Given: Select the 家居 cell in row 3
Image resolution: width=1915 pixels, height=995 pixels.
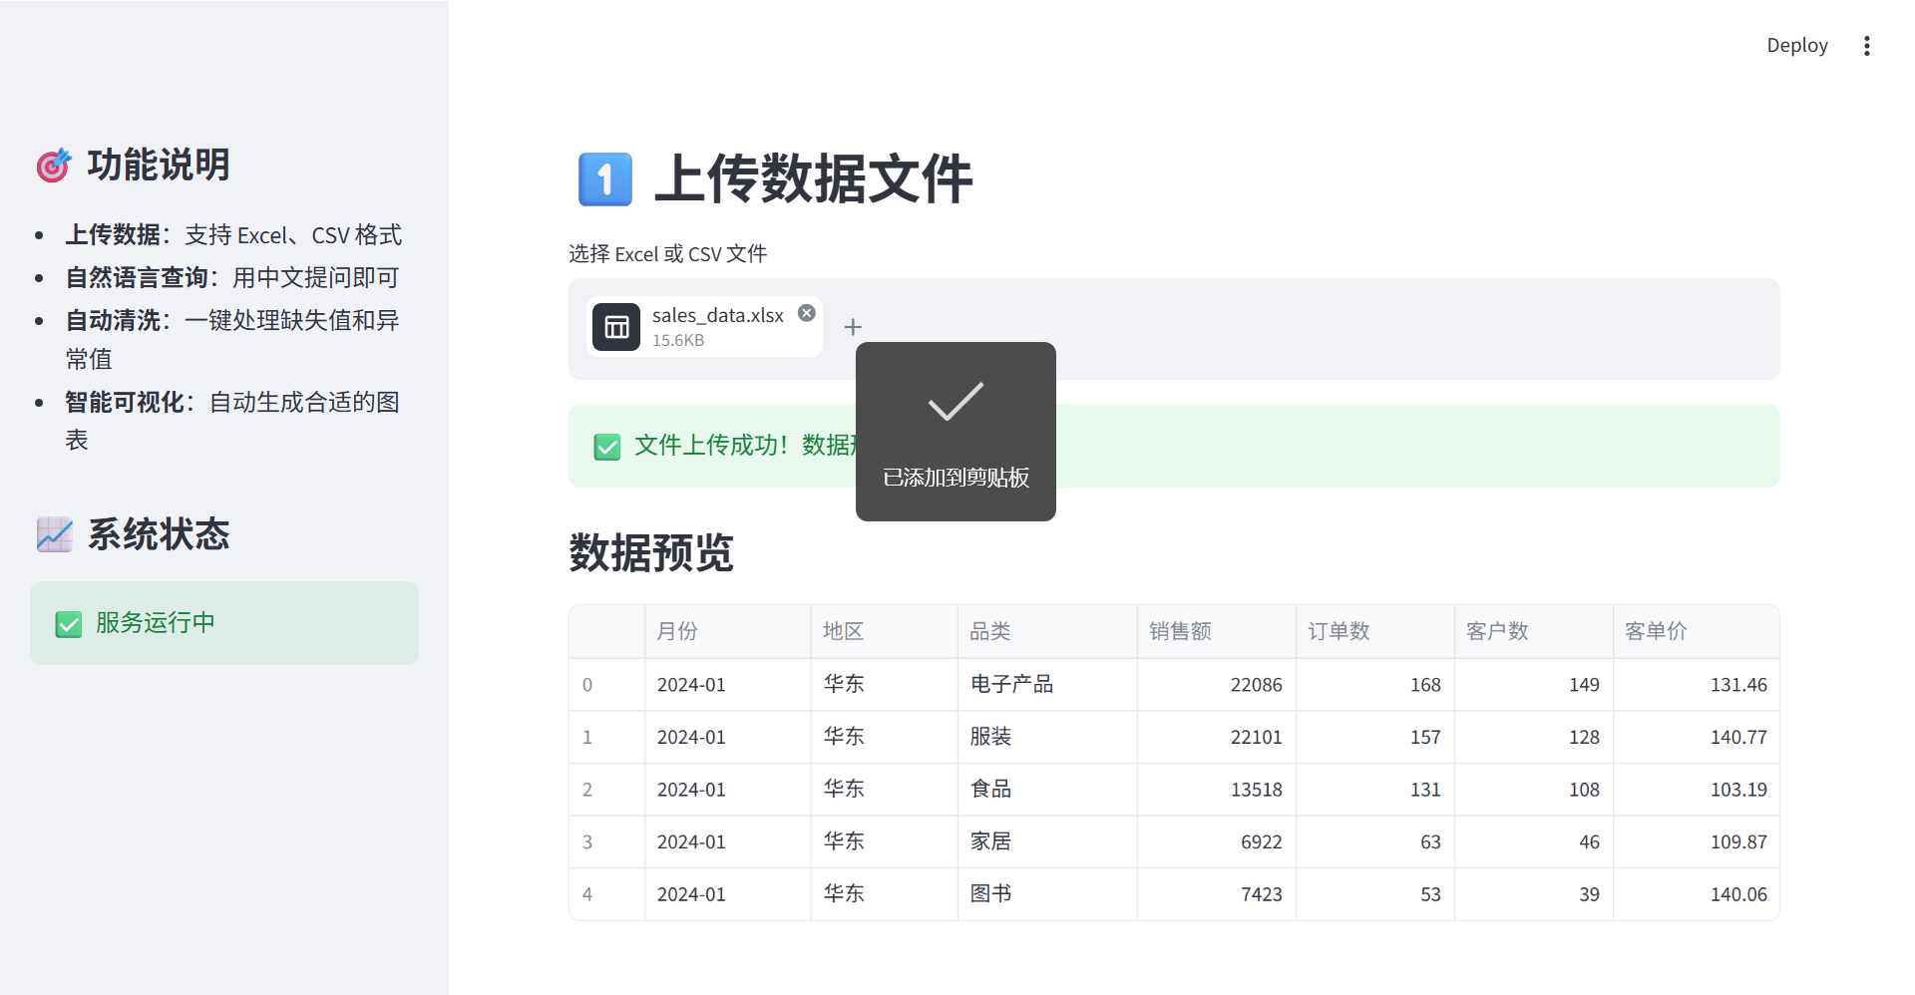Looking at the screenshot, I should point(1047,842).
